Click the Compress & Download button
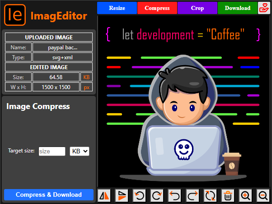Viewport: 272px width, 204px height. 49,195
